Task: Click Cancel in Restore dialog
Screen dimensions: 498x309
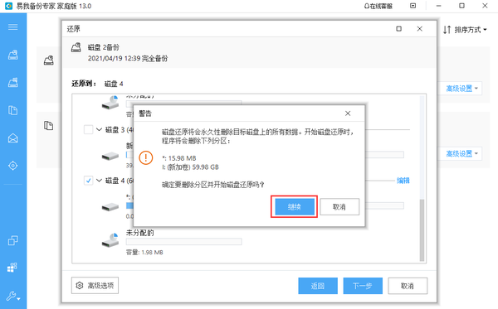Action: (x=408, y=286)
